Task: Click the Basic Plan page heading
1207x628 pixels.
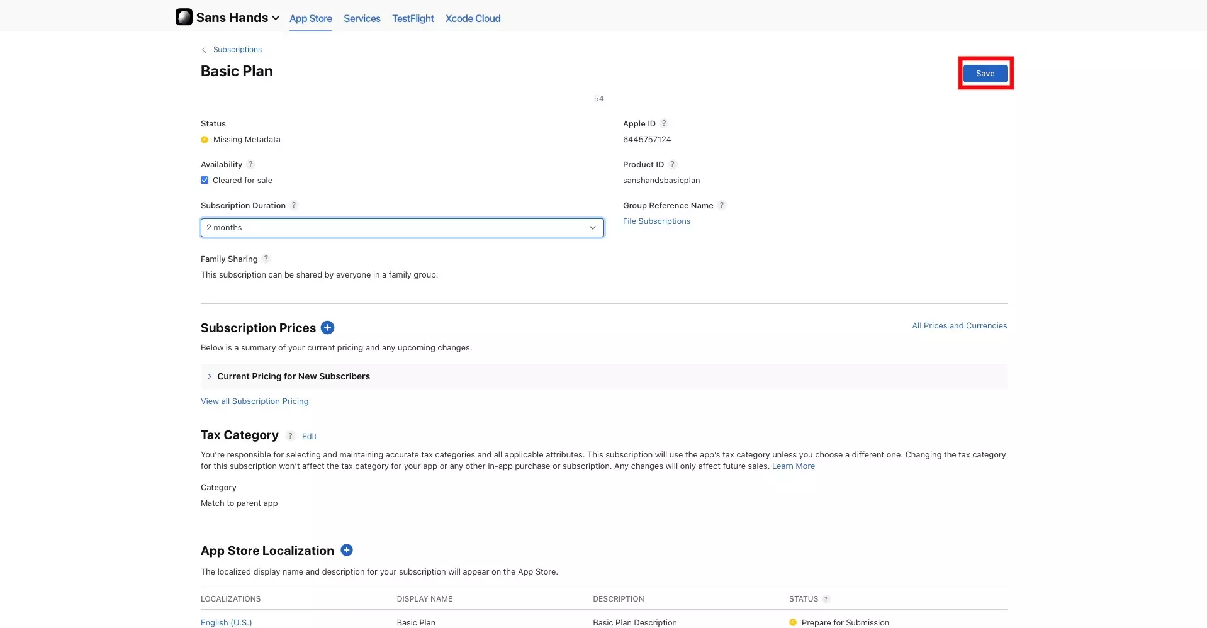Action: pyautogui.click(x=237, y=71)
